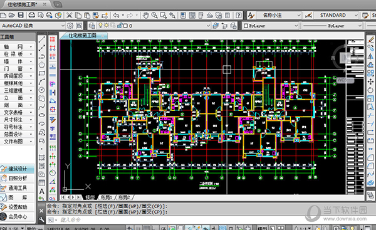
Task: Select the 住宅楼施工图 drawing tab
Action: tap(83, 36)
